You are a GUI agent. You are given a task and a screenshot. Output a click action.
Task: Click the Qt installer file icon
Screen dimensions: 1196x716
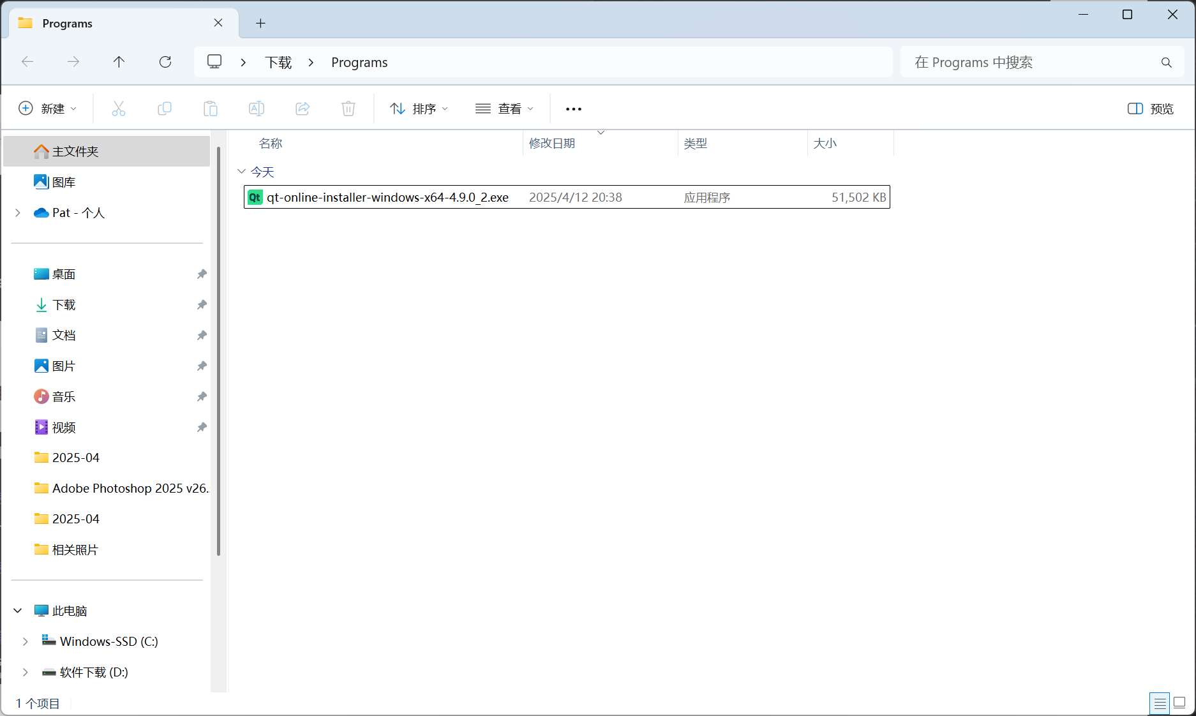(255, 197)
